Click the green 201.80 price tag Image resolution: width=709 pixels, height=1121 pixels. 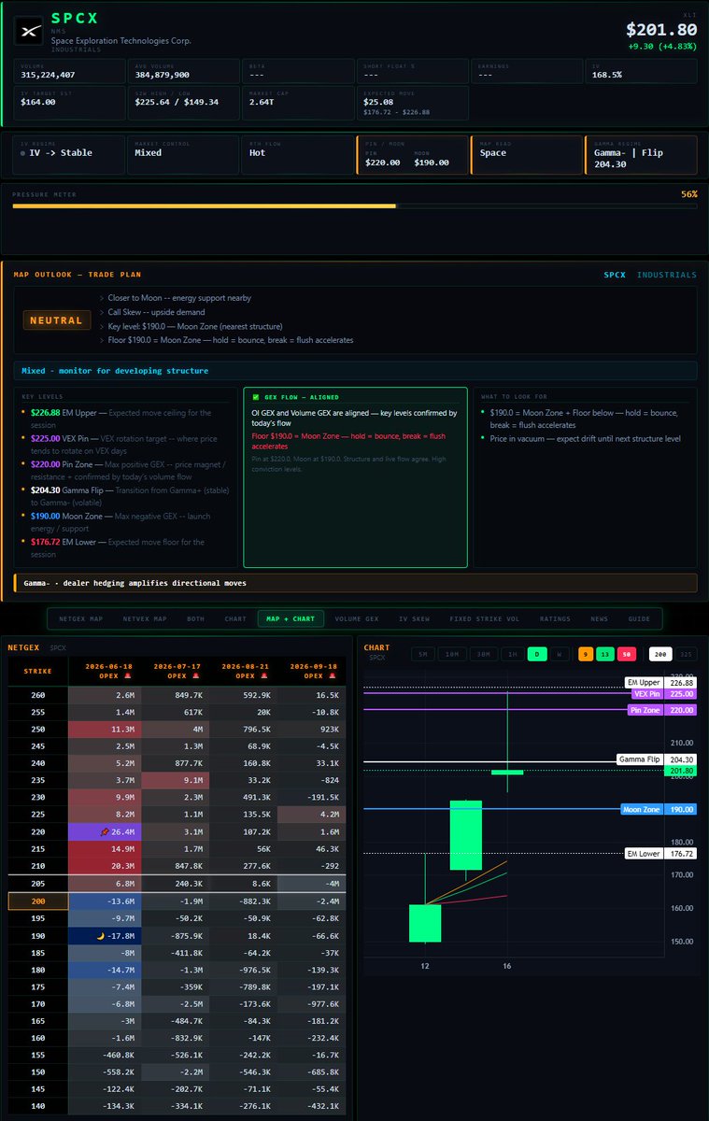[680, 771]
